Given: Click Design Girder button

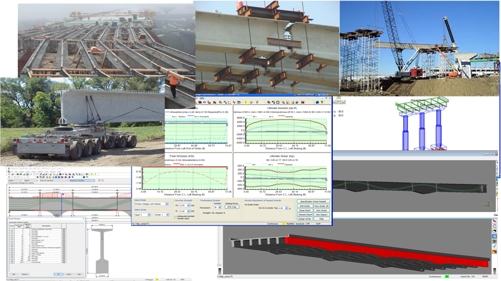Looking at the screenshot, I should click(305, 218).
